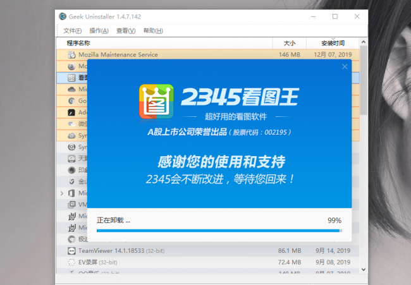The height and width of the screenshot is (285, 411).
Task: Close the Geek Uninstaller window
Action: tap(357, 16)
